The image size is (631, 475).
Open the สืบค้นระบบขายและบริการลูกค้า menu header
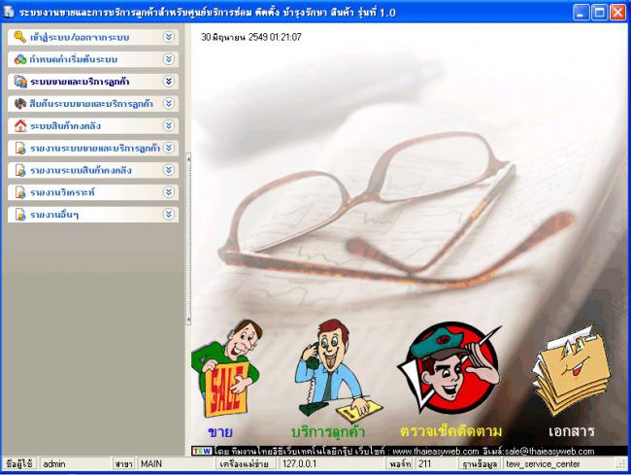pyautogui.click(x=93, y=104)
